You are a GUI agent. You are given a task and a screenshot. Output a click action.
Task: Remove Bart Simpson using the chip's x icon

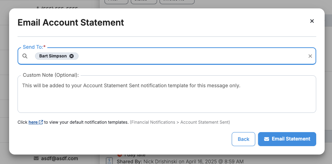[x=72, y=56]
